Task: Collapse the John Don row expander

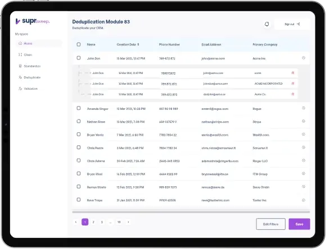Action: [x=304, y=58]
